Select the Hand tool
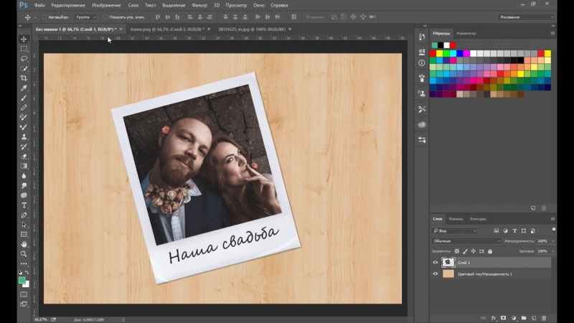The image size is (574, 323). (24, 244)
